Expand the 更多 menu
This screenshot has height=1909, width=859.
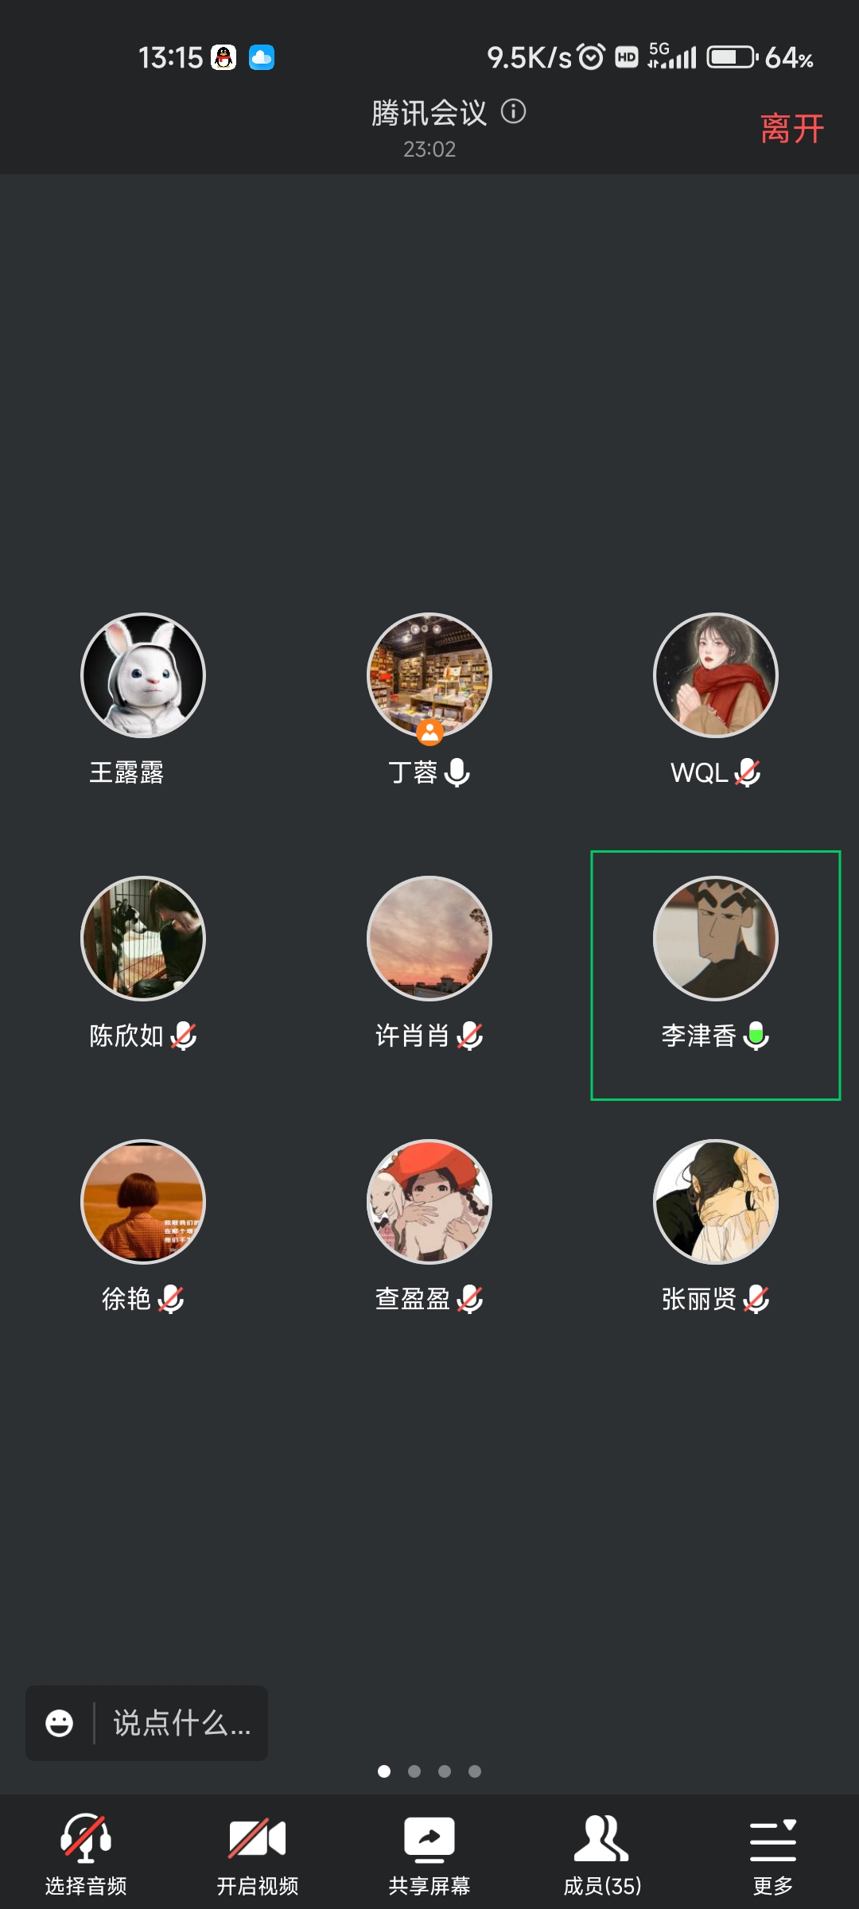[773, 1840]
